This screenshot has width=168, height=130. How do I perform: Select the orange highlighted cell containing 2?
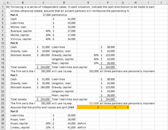click(88, 107)
